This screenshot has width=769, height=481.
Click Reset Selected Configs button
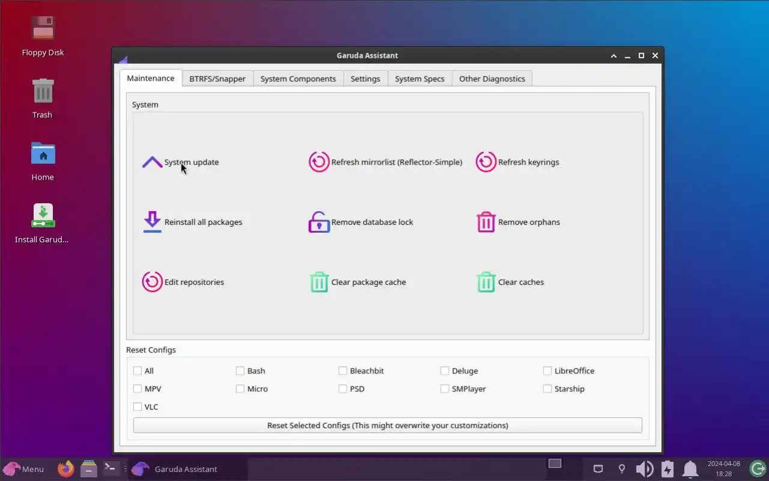[388, 425]
